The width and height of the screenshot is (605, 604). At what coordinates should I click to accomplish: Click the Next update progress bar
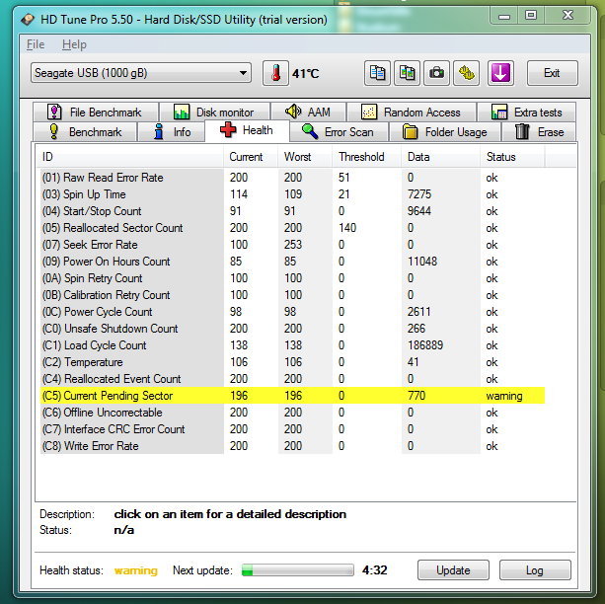pyautogui.click(x=297, y=570)
